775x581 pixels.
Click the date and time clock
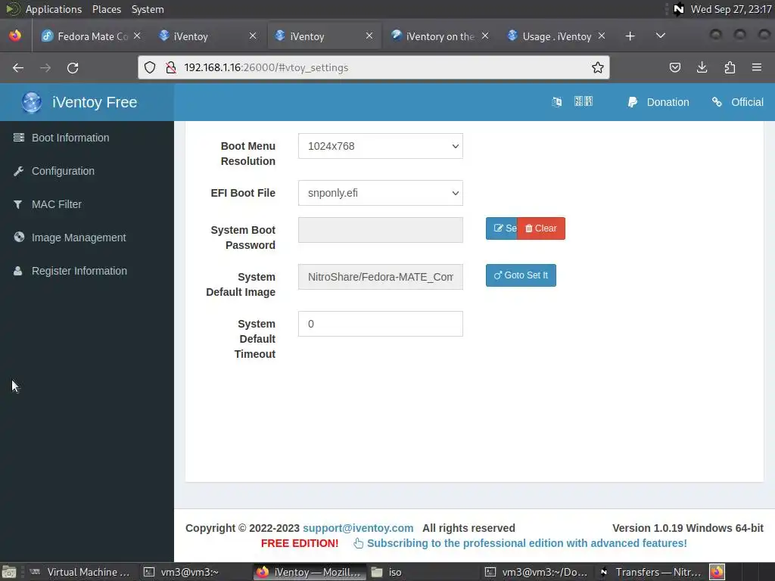point(731,9)
